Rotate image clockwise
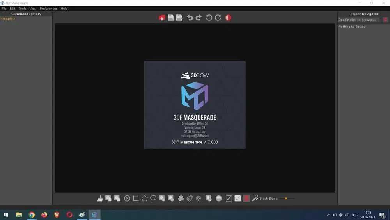Viewport: 390px width, 220px height. click(218, 18)
